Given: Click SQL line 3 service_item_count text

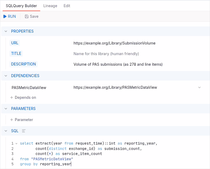Looking at the screenshot, I should tap(82, 154).
